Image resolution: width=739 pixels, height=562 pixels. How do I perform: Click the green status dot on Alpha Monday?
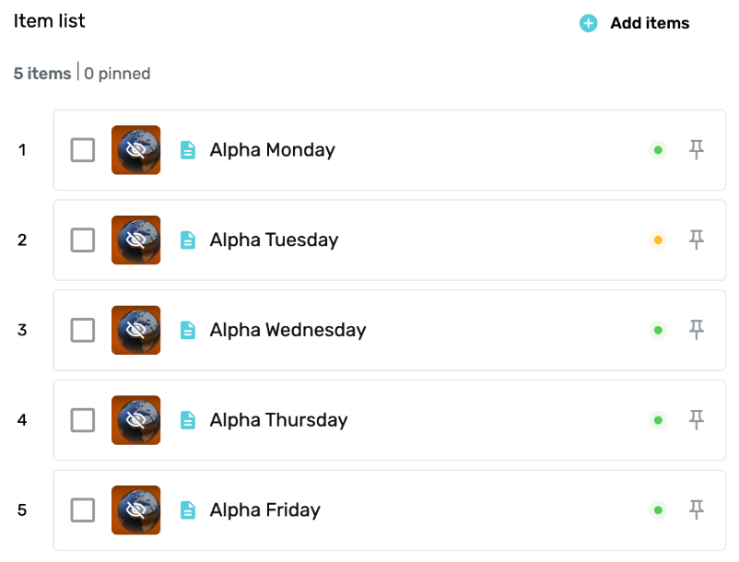(x=658, y=150)
